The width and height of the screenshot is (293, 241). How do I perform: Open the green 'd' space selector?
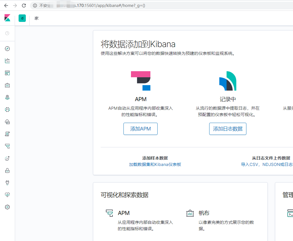[x=22, y=18]
